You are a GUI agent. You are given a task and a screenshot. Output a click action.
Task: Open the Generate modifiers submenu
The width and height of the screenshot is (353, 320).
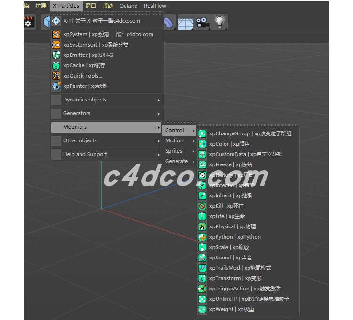tap(179, 161)
